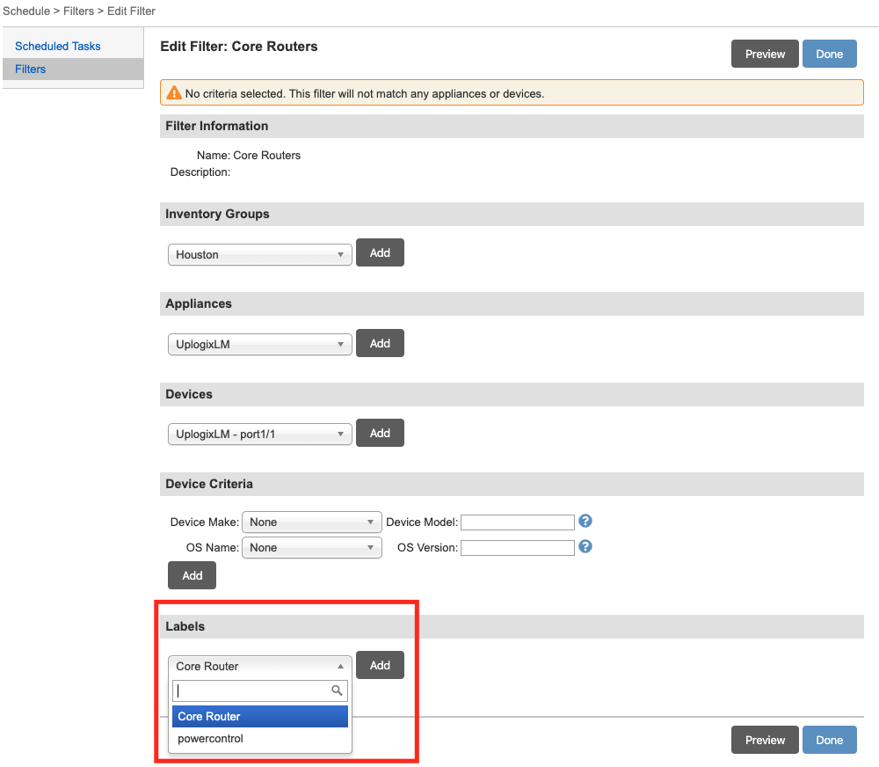Screen dimensions: 879x767
Task: Click the Device Model help icon
Action: point(585,521)
